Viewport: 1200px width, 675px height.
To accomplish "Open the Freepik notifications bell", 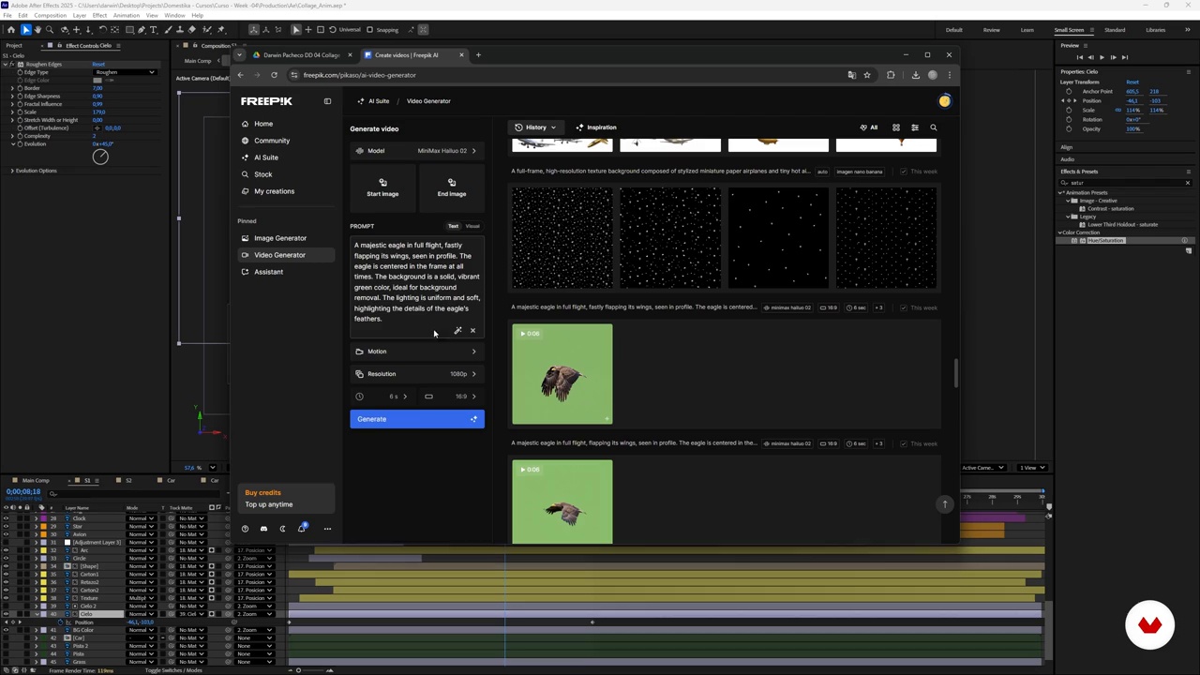I will [302, 529].
